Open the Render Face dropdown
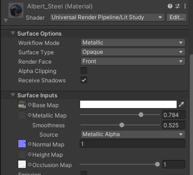This screenshot has width=193, height=175. point(133,61)
